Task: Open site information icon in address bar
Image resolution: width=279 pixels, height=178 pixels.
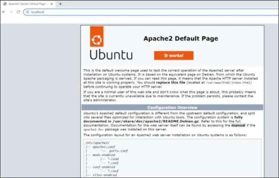Action: (27, 12)
